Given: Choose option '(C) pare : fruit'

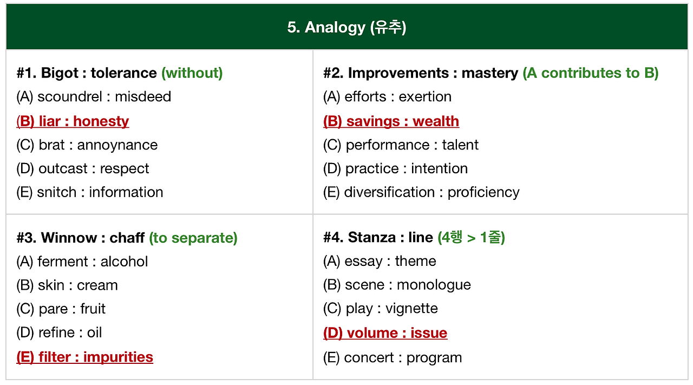Looking at the screenshot, I should [x=61, y=309].
